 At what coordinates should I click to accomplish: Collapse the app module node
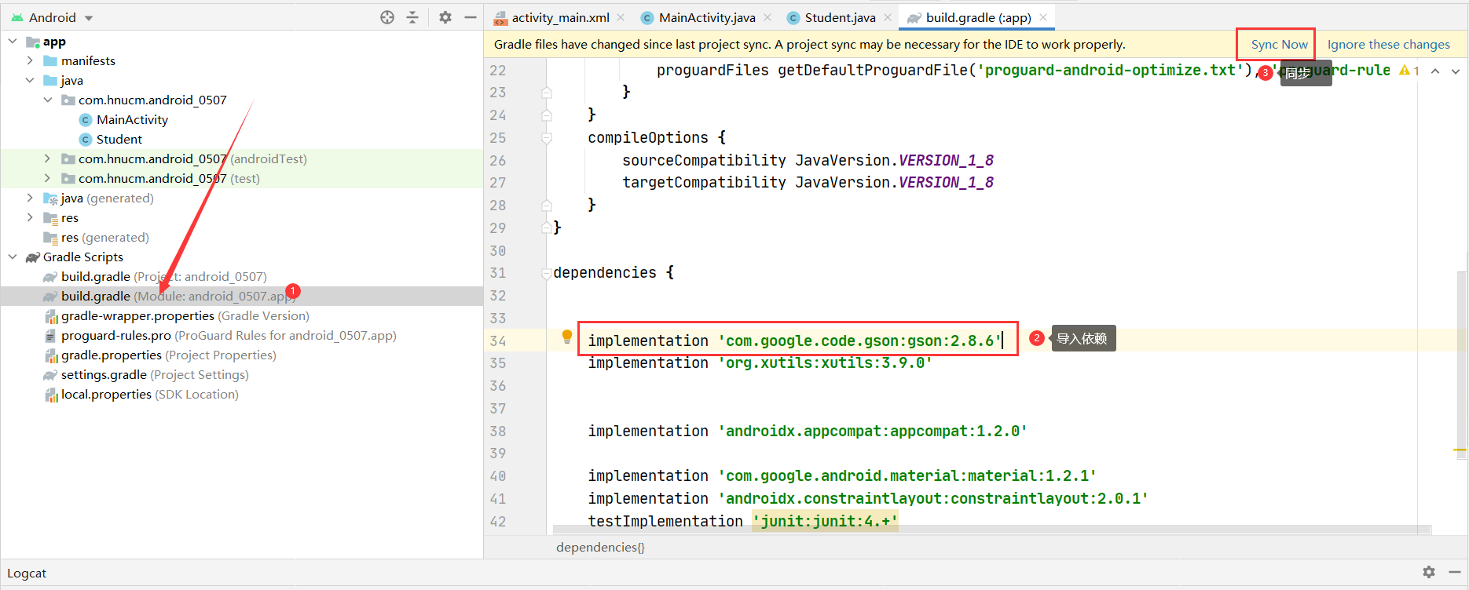[13, 41]
